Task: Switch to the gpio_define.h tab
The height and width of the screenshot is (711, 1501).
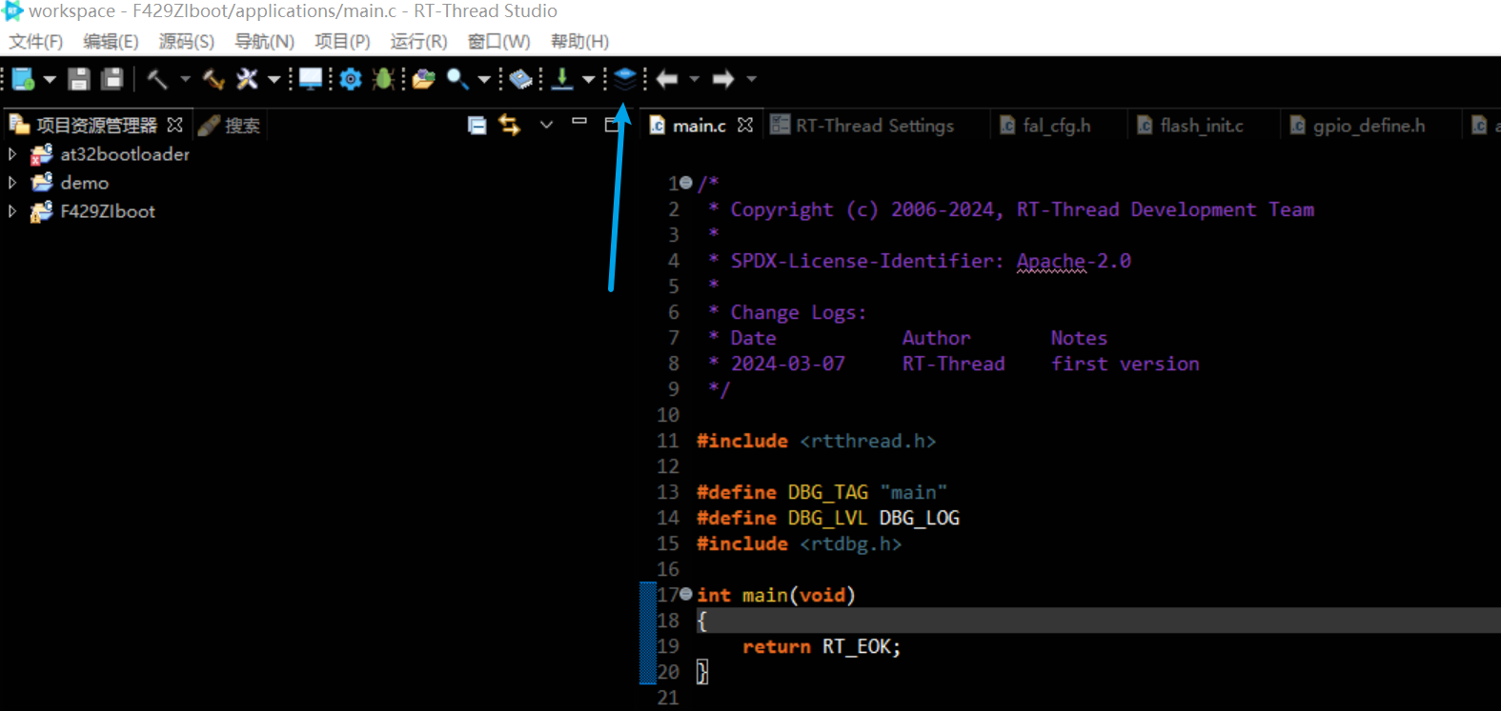Action: pyautogui.click(x=1369, y=126)
